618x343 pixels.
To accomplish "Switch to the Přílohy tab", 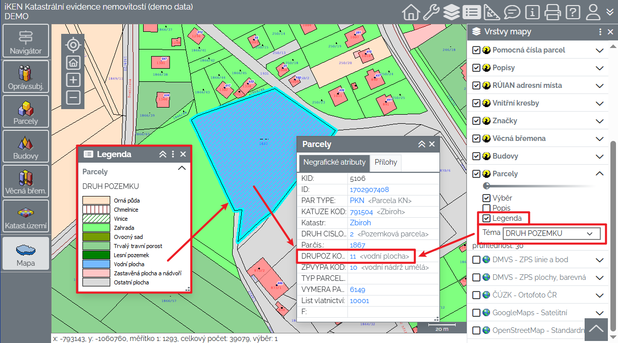I will 386,163.
